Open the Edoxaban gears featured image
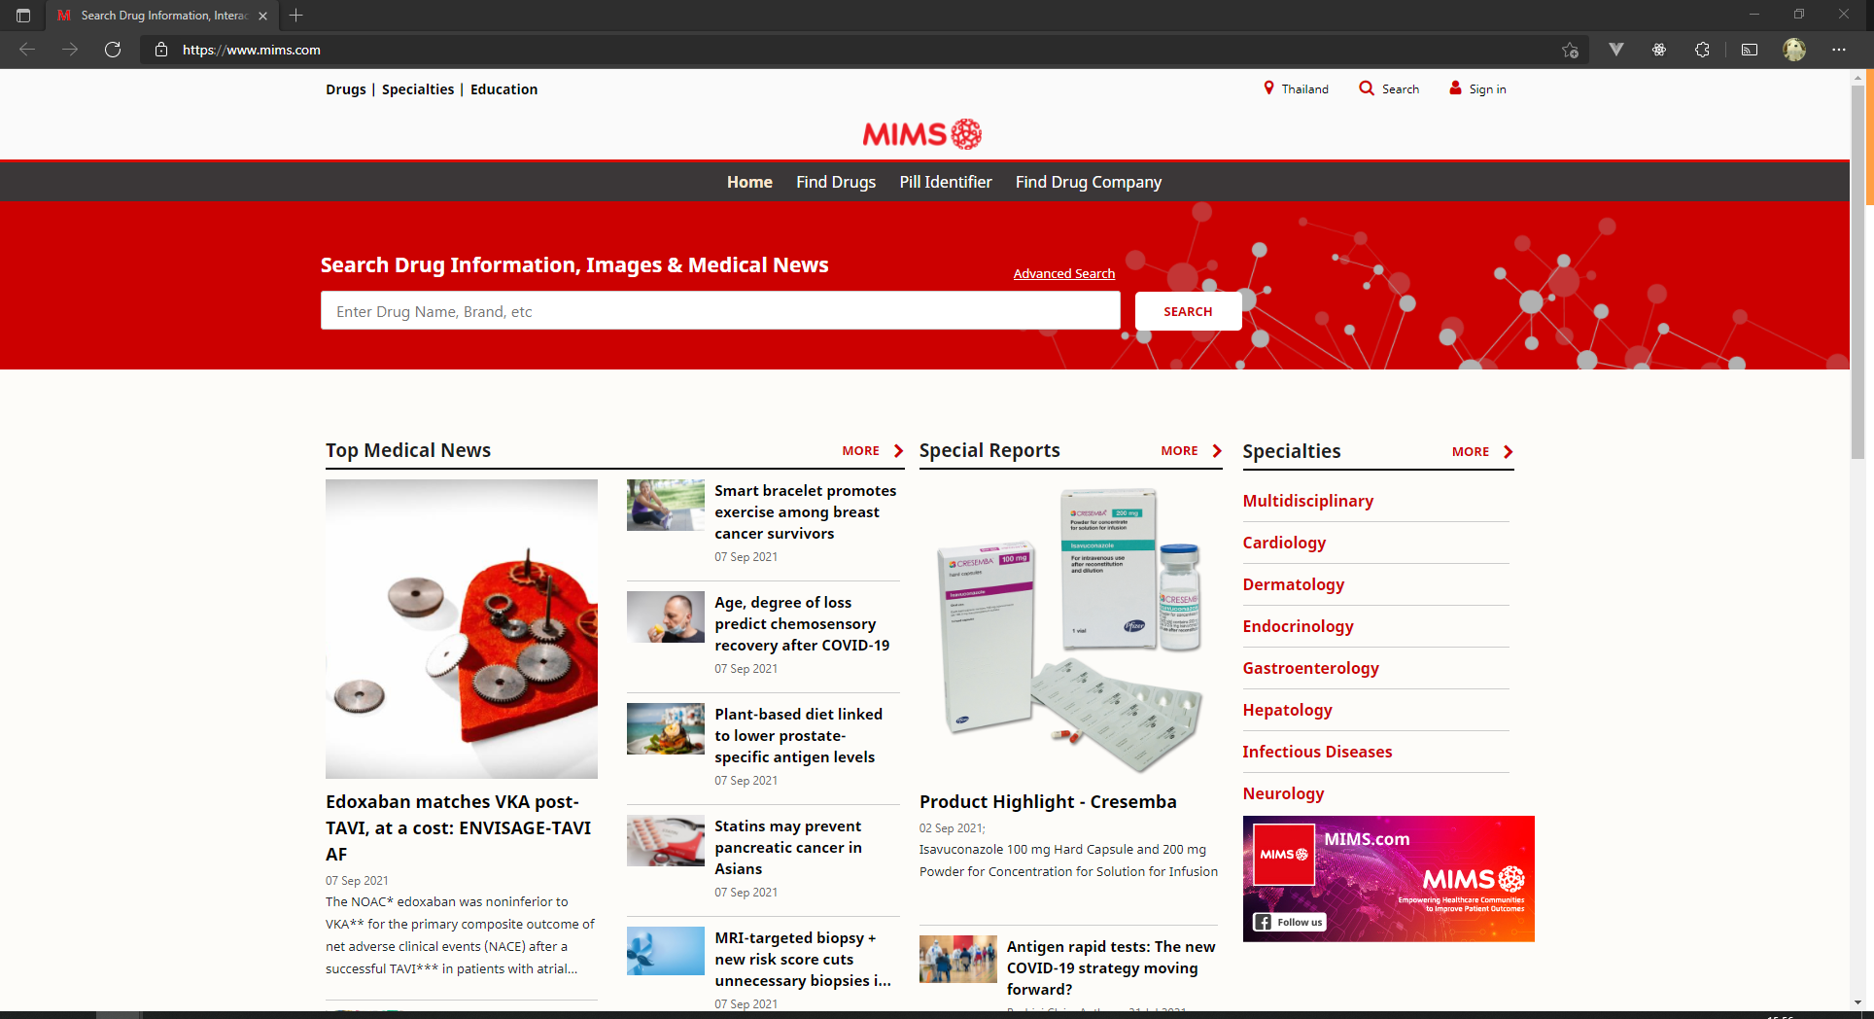The width and height of the screenshot is (1874, 1019). click(x=462, y=628)
